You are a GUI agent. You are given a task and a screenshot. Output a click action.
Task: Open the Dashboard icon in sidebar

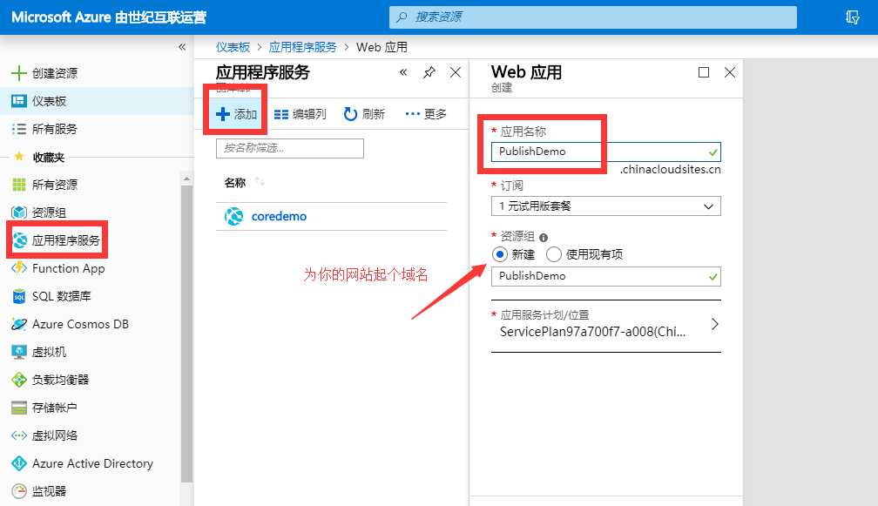19,101
